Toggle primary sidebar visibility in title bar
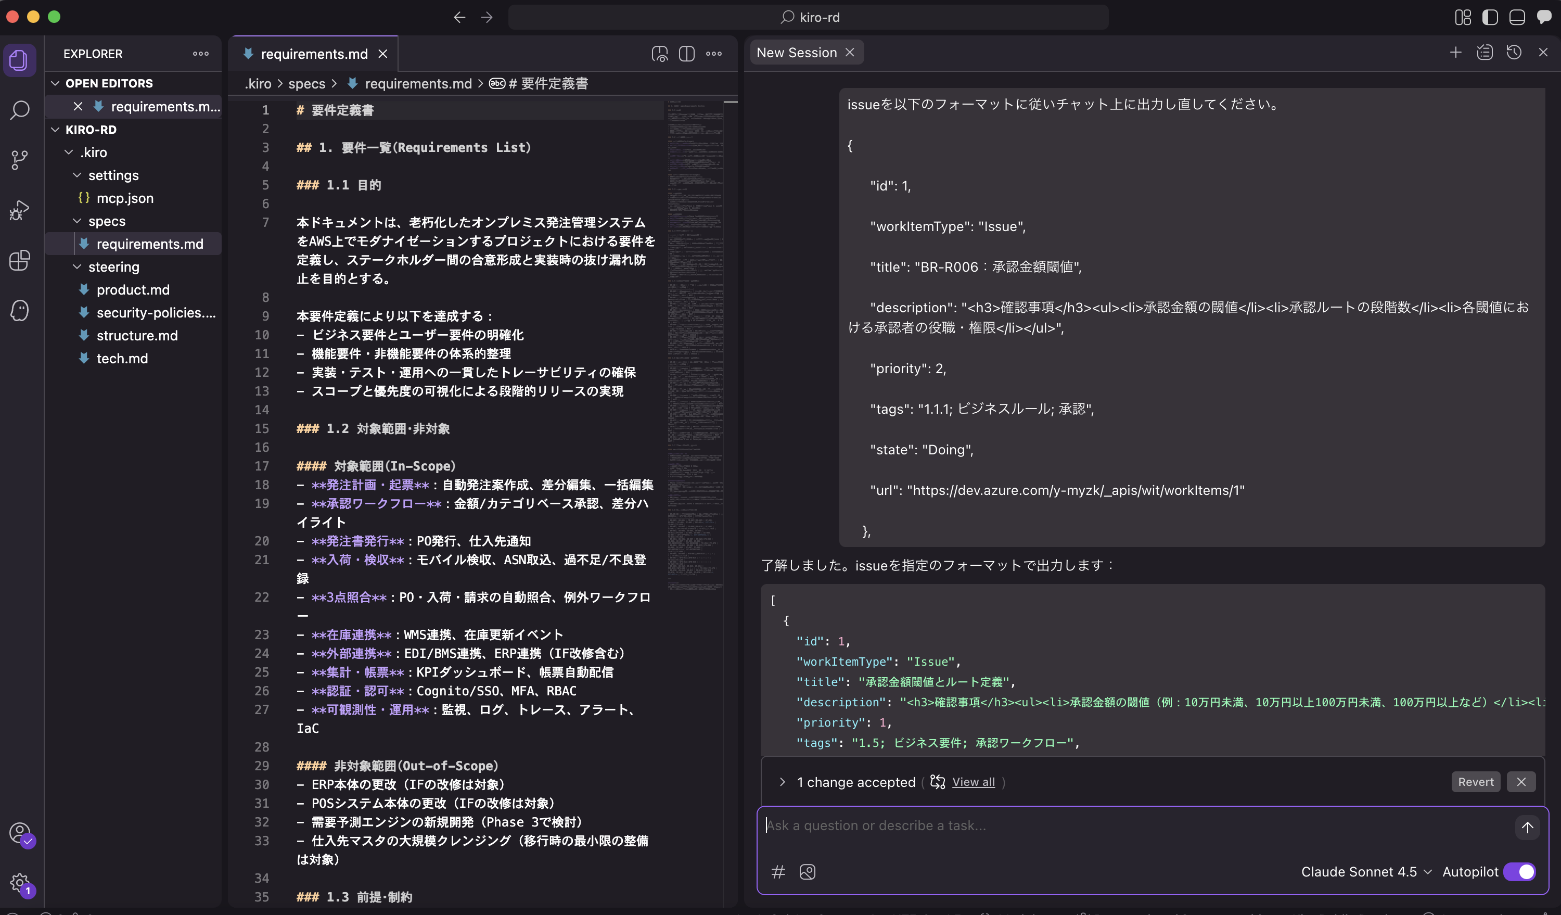Screen dimensions: 1561x915 [x=1490, y=17]
